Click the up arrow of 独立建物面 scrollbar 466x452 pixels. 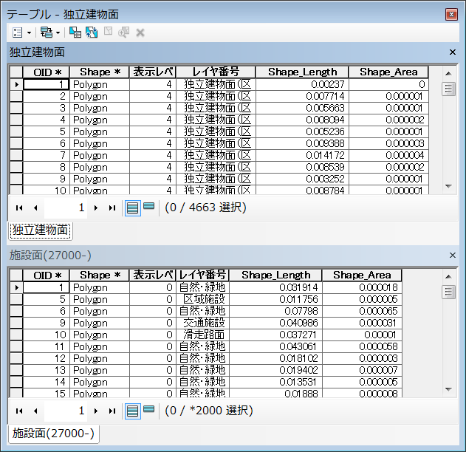tap(449, 74)
